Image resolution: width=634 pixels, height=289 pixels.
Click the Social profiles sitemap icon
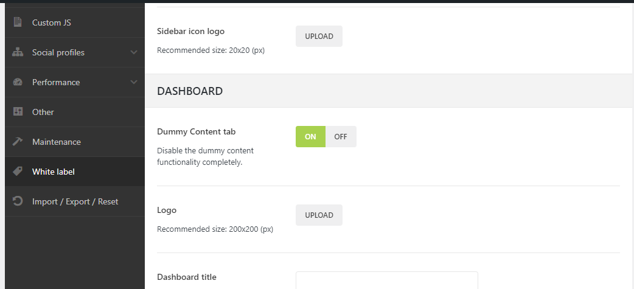point(18,52)
